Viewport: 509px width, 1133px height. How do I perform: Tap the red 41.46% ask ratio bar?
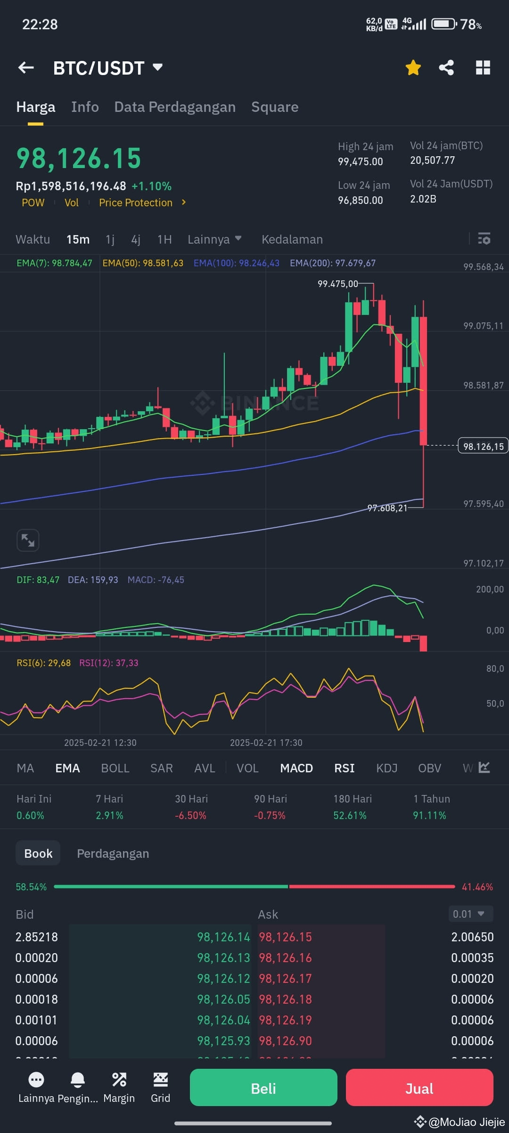(372, 887)
